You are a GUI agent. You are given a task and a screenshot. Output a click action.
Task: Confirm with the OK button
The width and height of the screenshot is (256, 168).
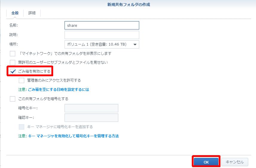pos(206,162)
